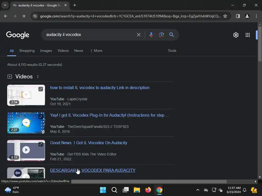Open the Videos section options menu
The height and width of the screenshot is (196, 262).
coord(38,77)
